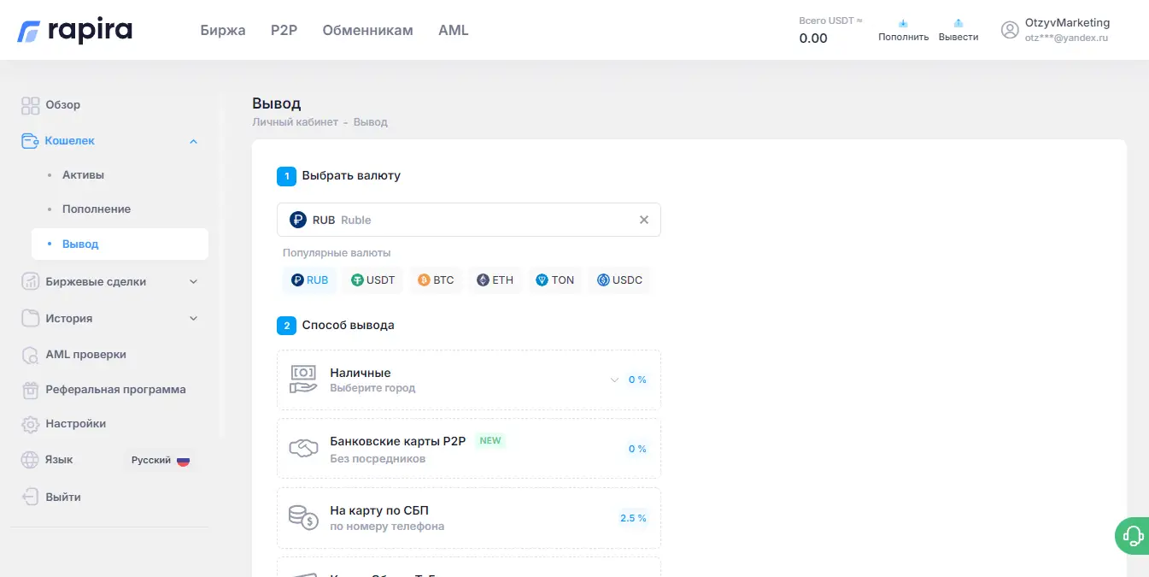
Task: Select RUB from popular currencies
Action: coord(309,280)
